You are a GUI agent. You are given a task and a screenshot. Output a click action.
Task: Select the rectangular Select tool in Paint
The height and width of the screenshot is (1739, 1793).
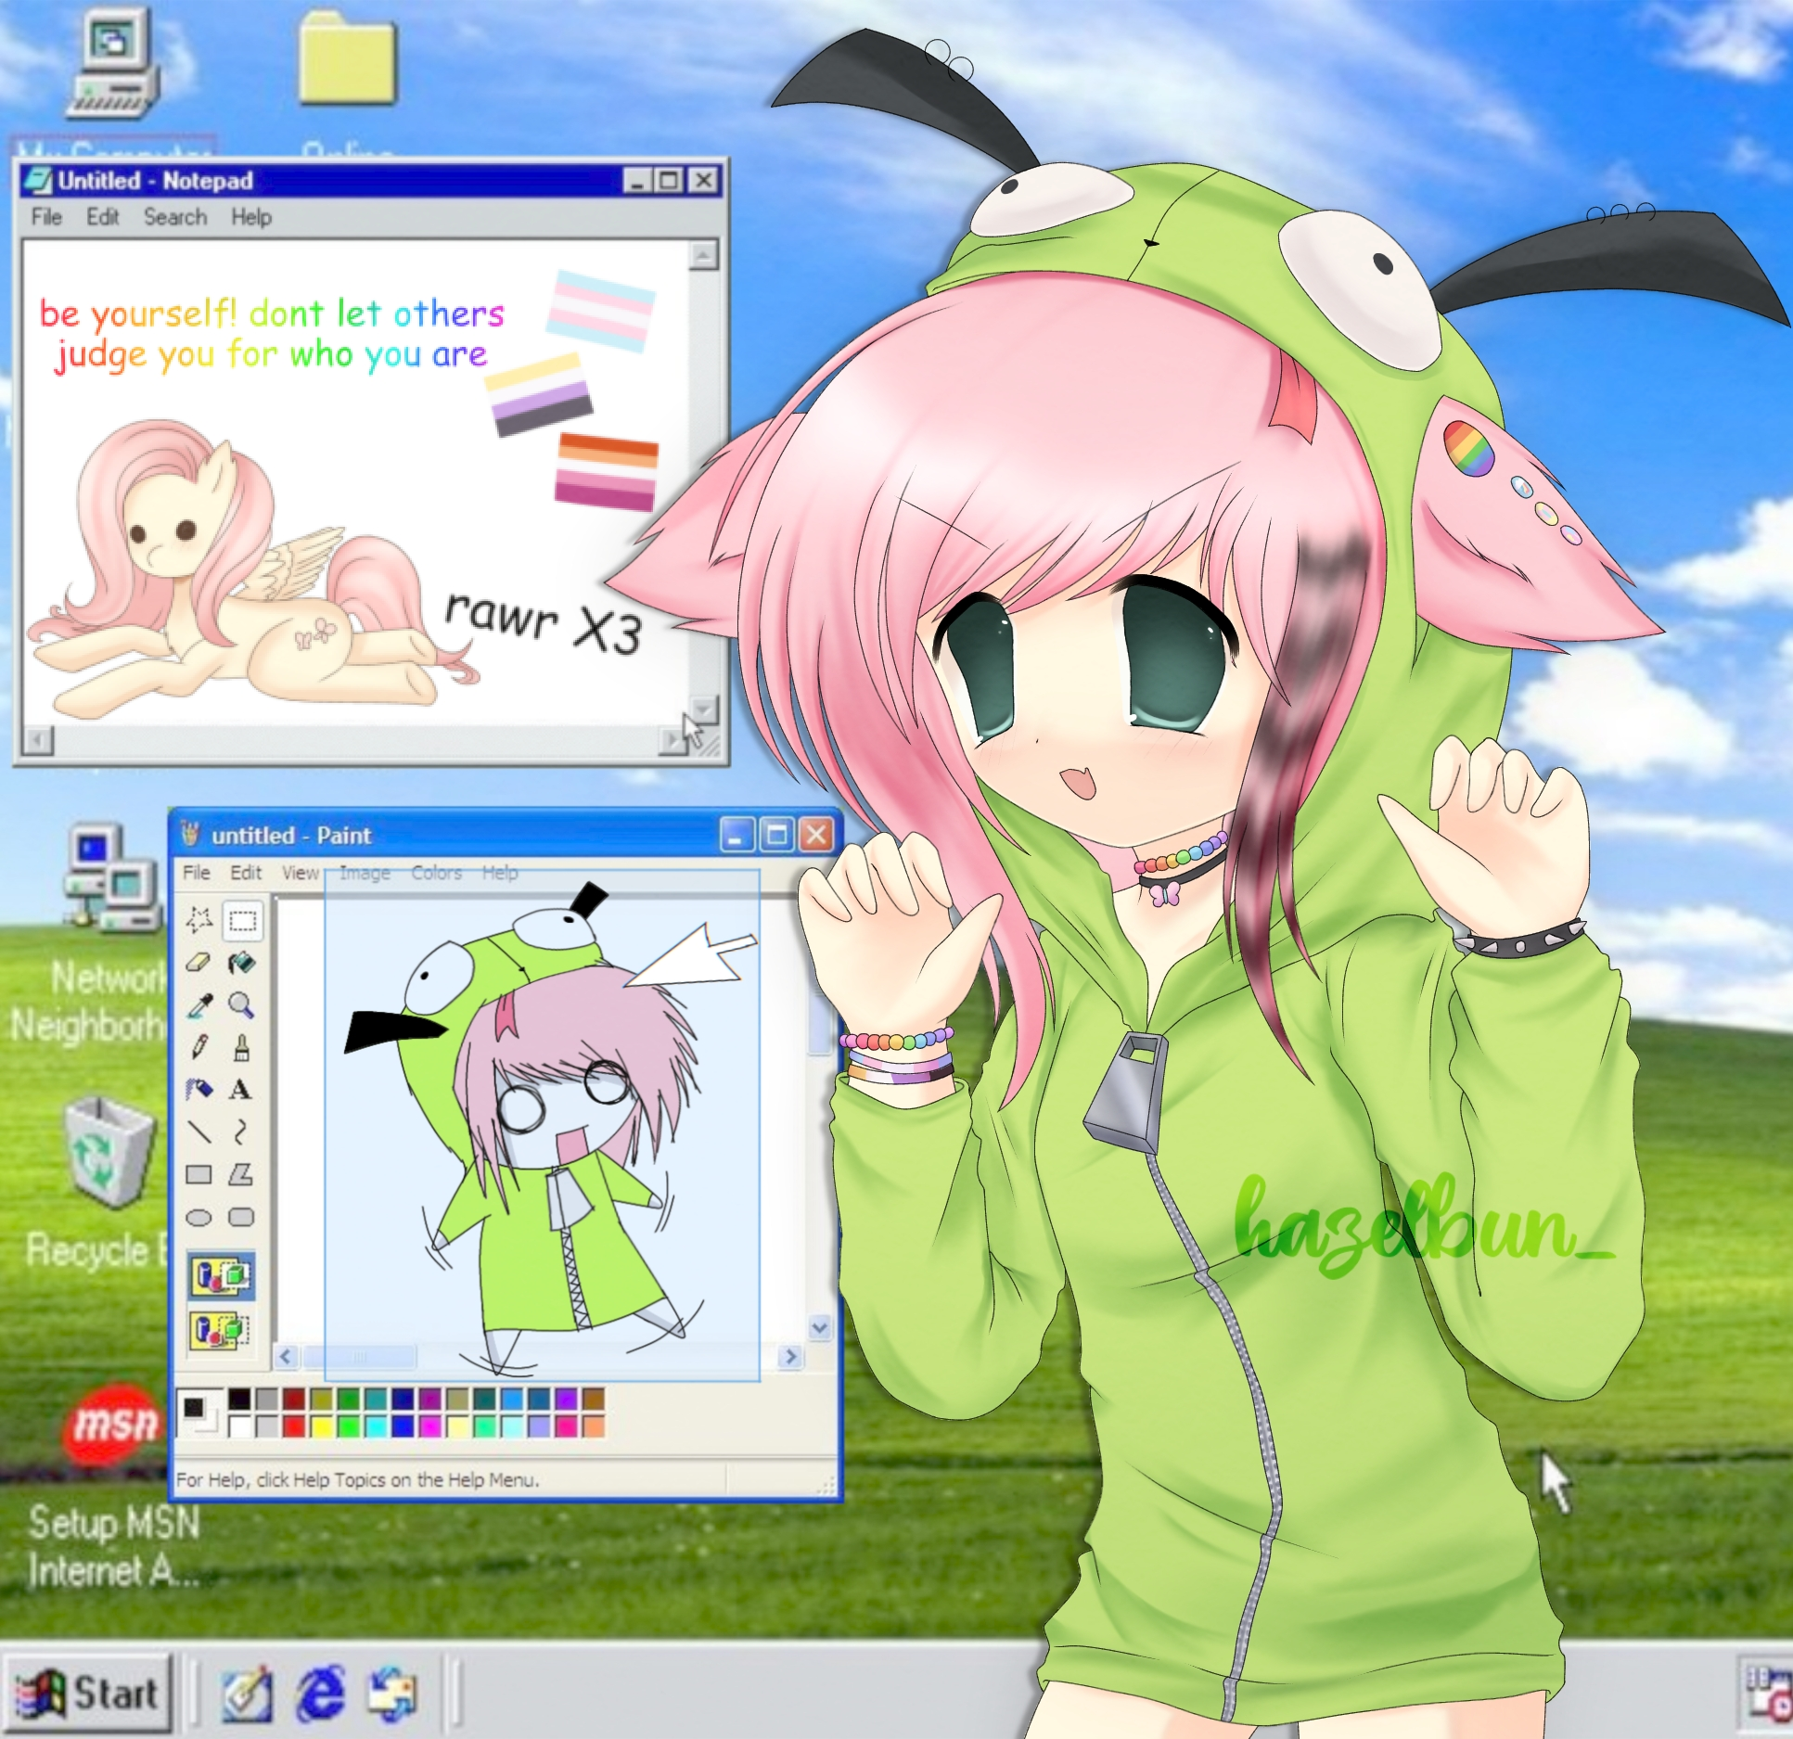[242, 920]
